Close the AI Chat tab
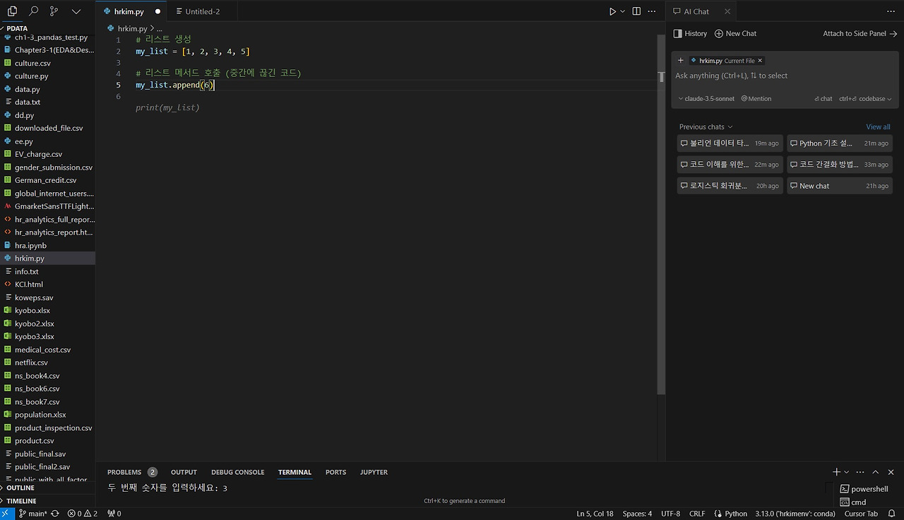The image size is (904, 520). 727,11
